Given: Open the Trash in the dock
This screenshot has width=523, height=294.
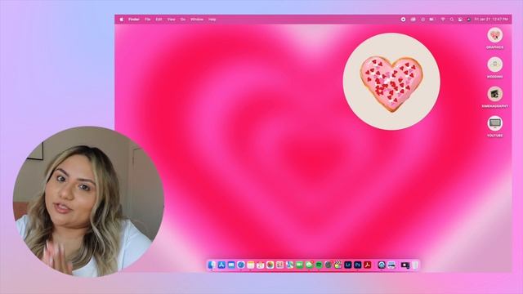Looking at the screenshot, I should tap(415, 265).
